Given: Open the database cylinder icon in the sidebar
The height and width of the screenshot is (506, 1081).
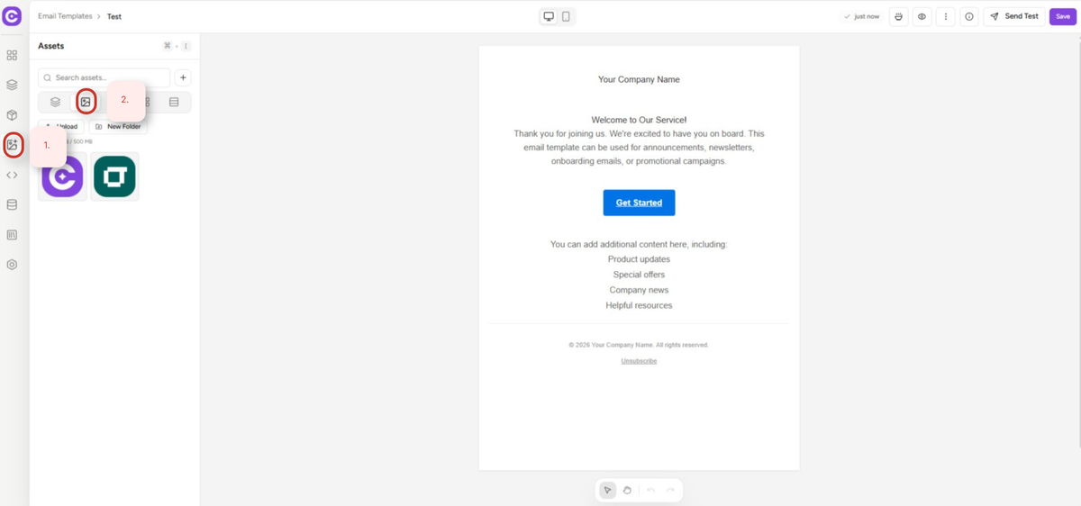Looking at the screenshot, I should tap(12, 204).
